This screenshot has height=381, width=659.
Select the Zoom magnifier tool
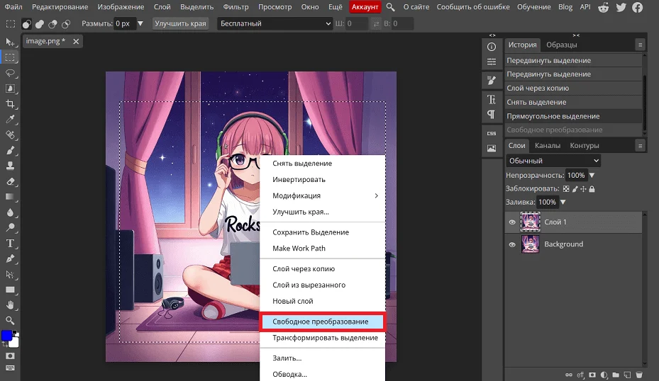(11, 320)
